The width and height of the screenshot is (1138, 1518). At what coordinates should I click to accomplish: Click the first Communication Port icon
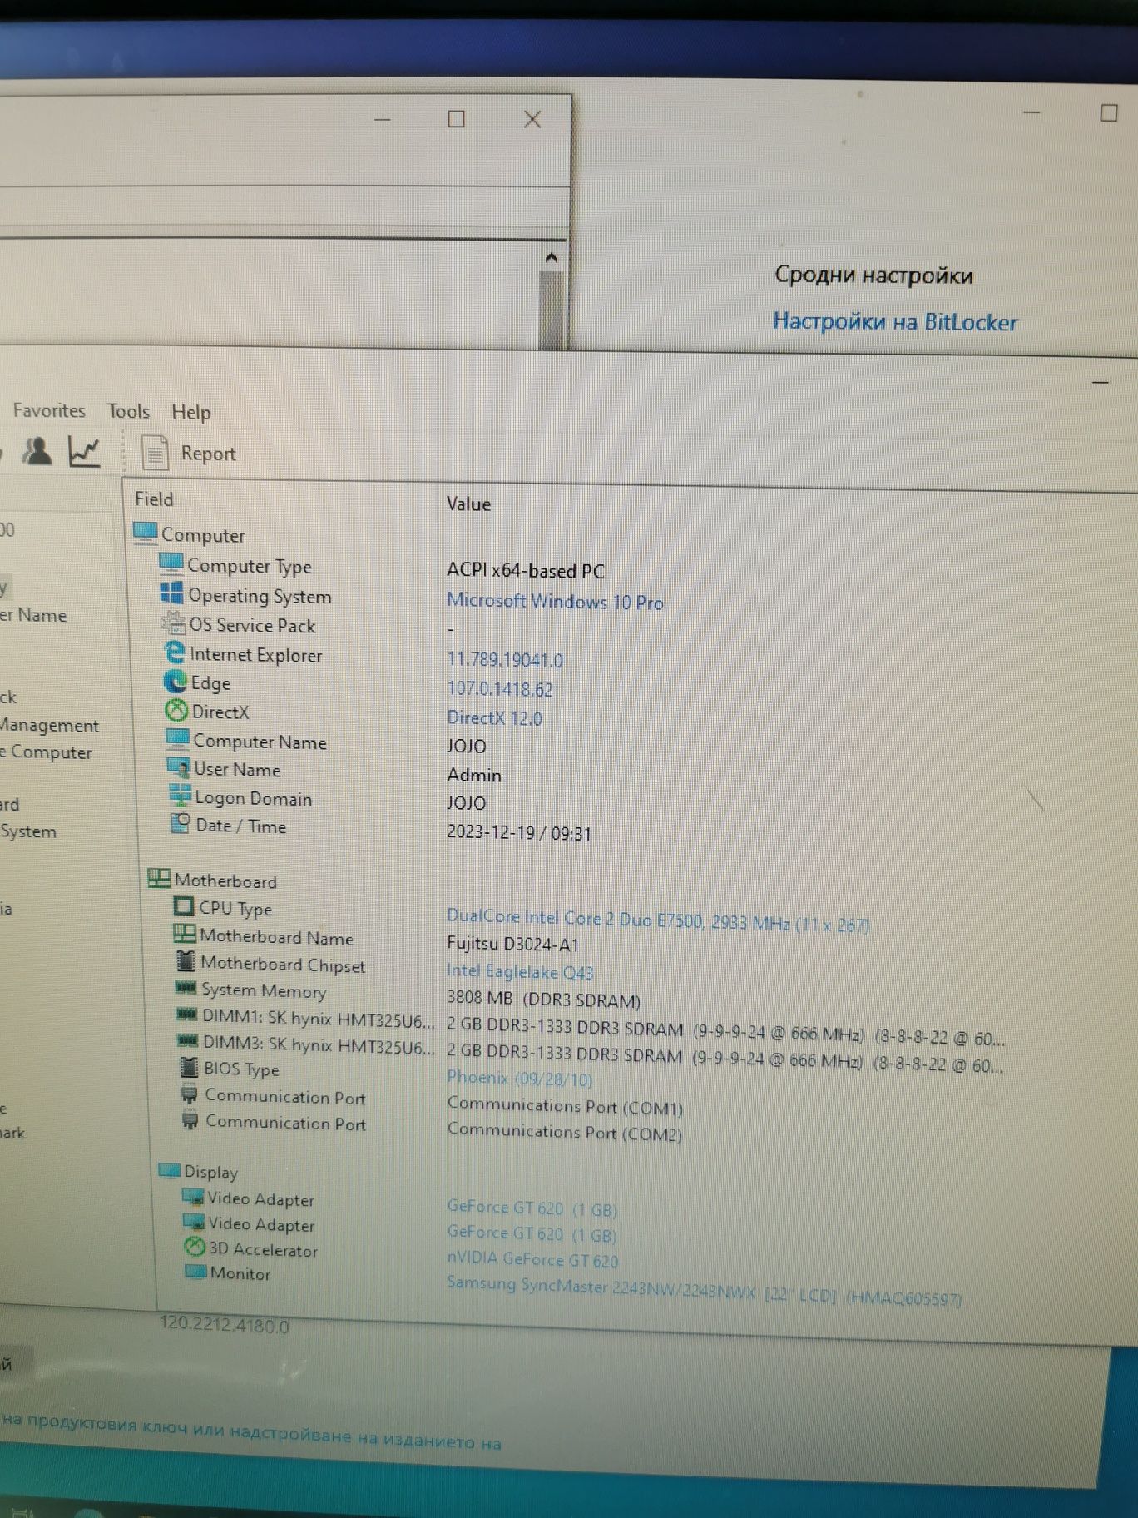click(x=190, y=1094)
